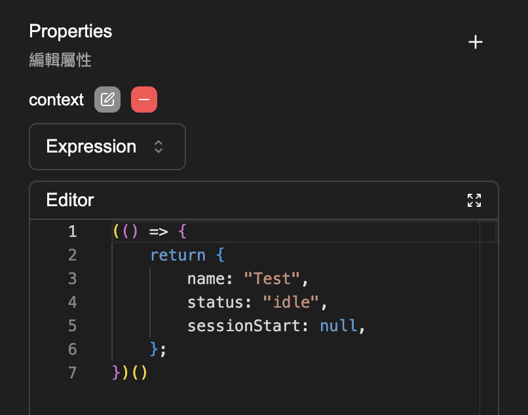Expand the Editor to fullscreen

[x=474, y=200]
